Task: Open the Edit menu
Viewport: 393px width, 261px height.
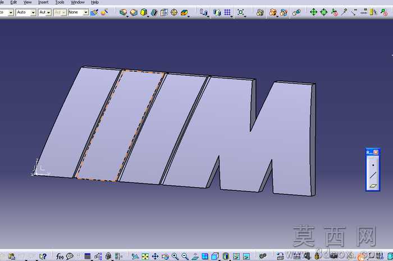Action: point(13,2)
